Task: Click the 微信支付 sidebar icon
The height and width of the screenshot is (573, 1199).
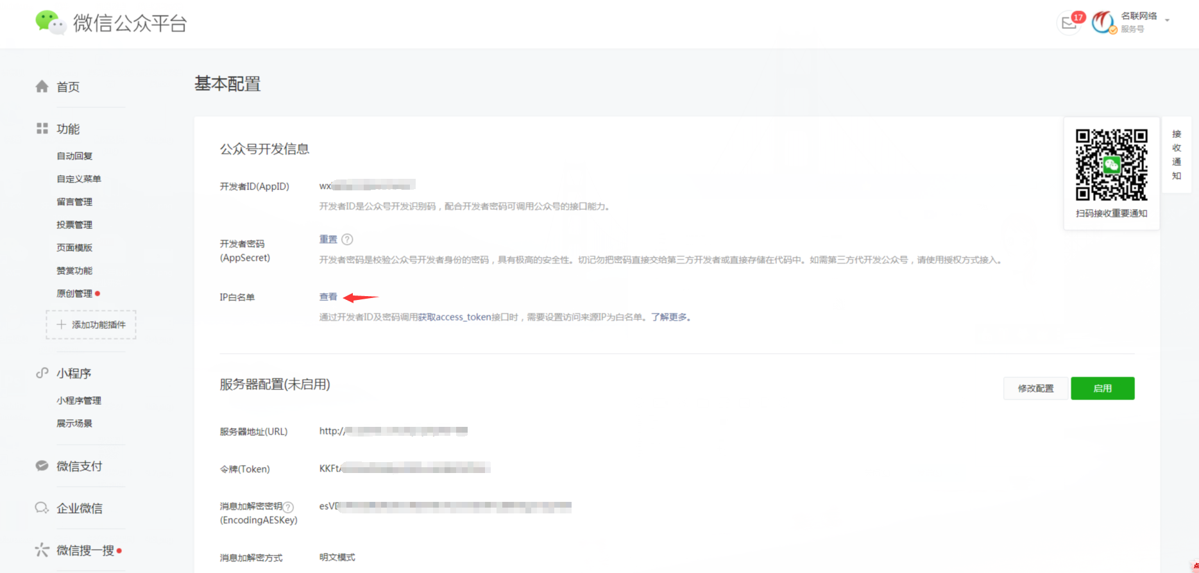Action: (42, 466)
